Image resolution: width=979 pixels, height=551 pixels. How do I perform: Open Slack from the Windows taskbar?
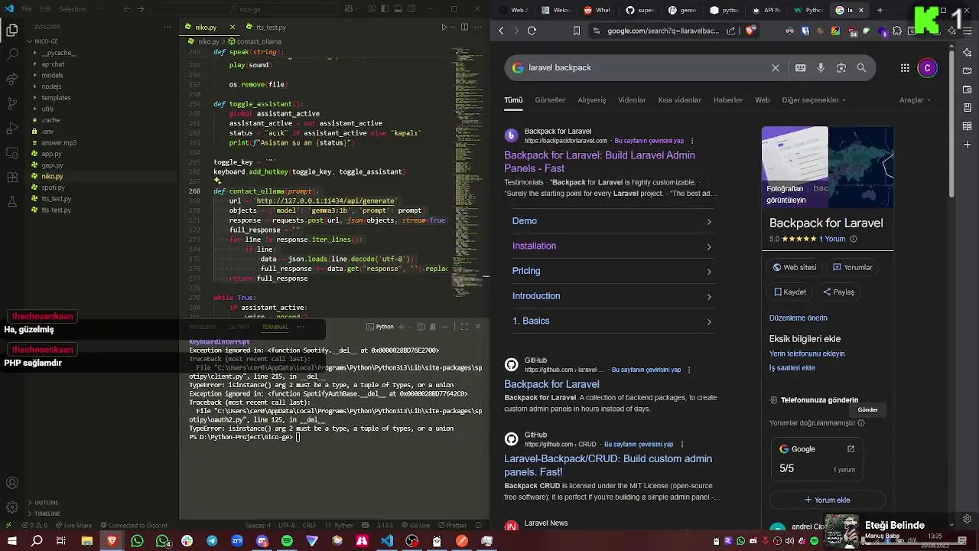[187, 541]
